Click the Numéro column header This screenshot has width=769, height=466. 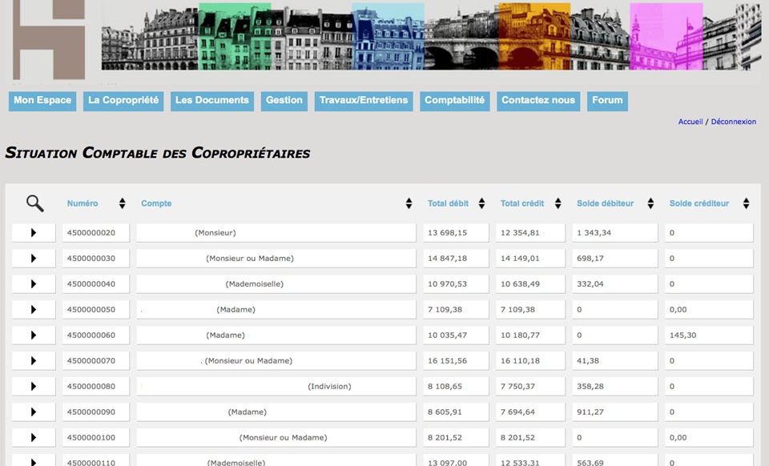[x=83, y=203]
